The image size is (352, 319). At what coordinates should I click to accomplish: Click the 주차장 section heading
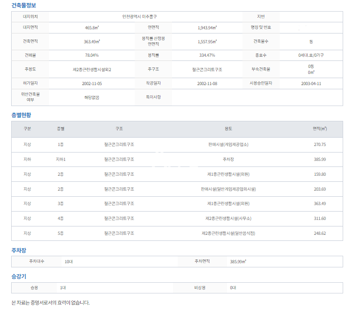pyautogui.click(x=19, y=250)
